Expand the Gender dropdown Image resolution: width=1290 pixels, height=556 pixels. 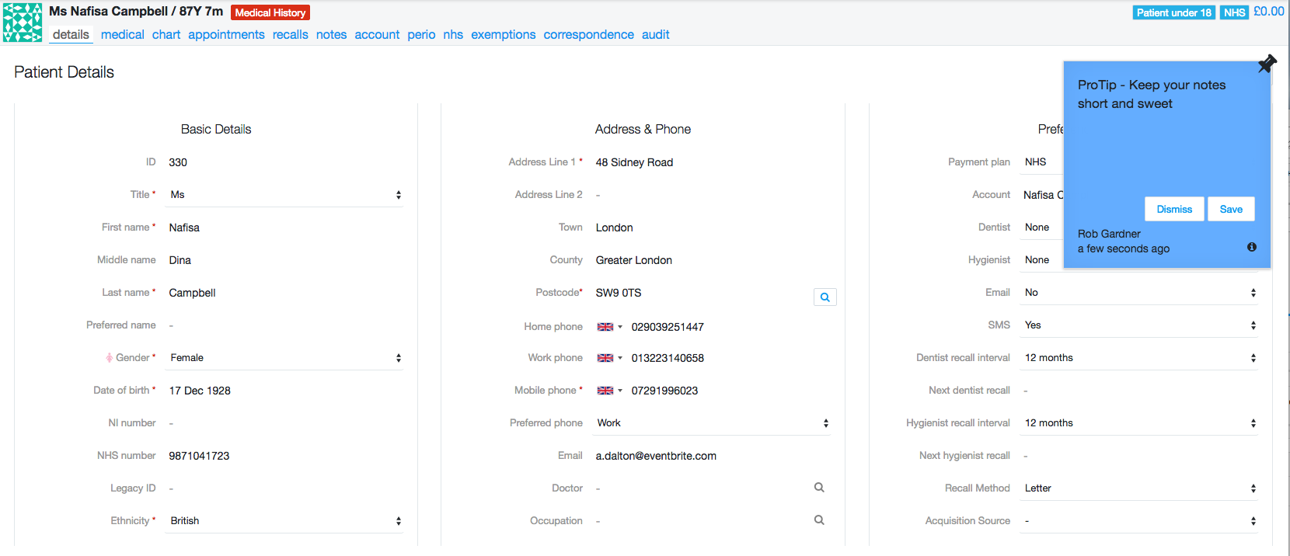(x=285, y=358)
